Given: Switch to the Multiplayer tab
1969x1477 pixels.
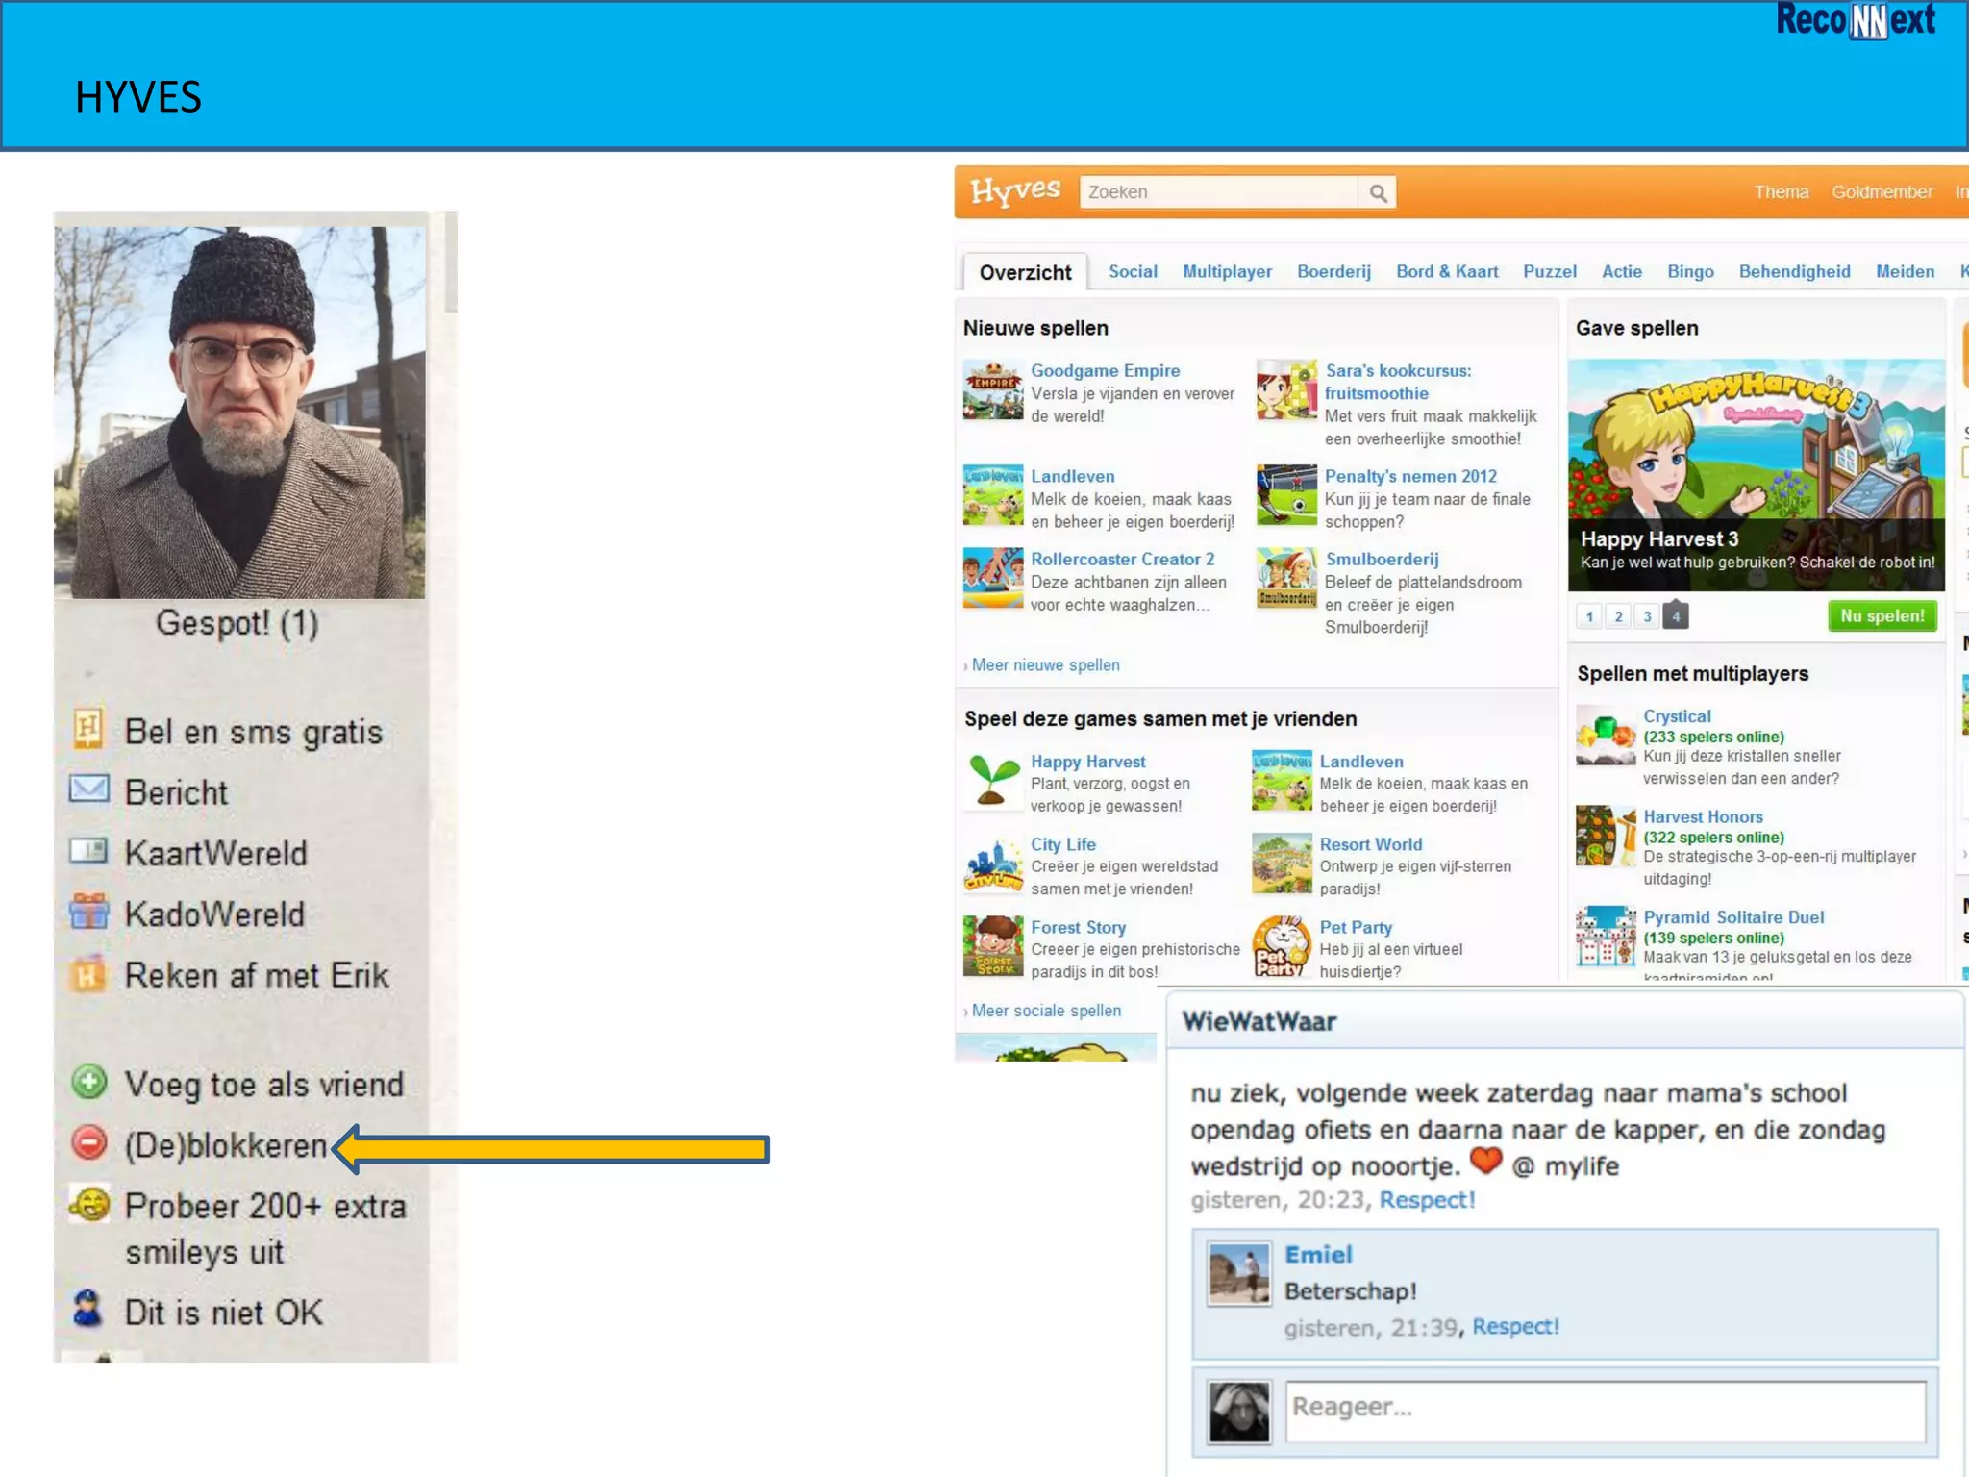Looking at the screenshot, I should pyautogui.click(x=1227, y=272).
